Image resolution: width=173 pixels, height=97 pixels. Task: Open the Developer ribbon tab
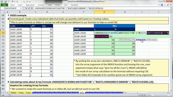75,5
